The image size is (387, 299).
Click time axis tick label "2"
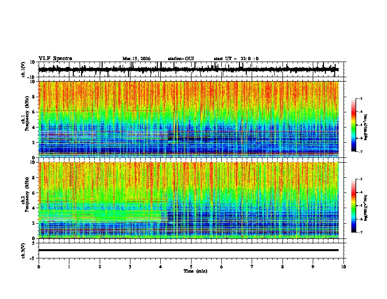100,267
